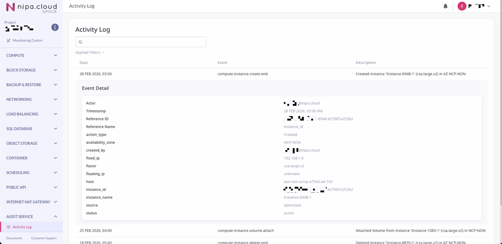Viewport: 502px width, 244px height.
Task: Open the Documents link
Action: 14,238
